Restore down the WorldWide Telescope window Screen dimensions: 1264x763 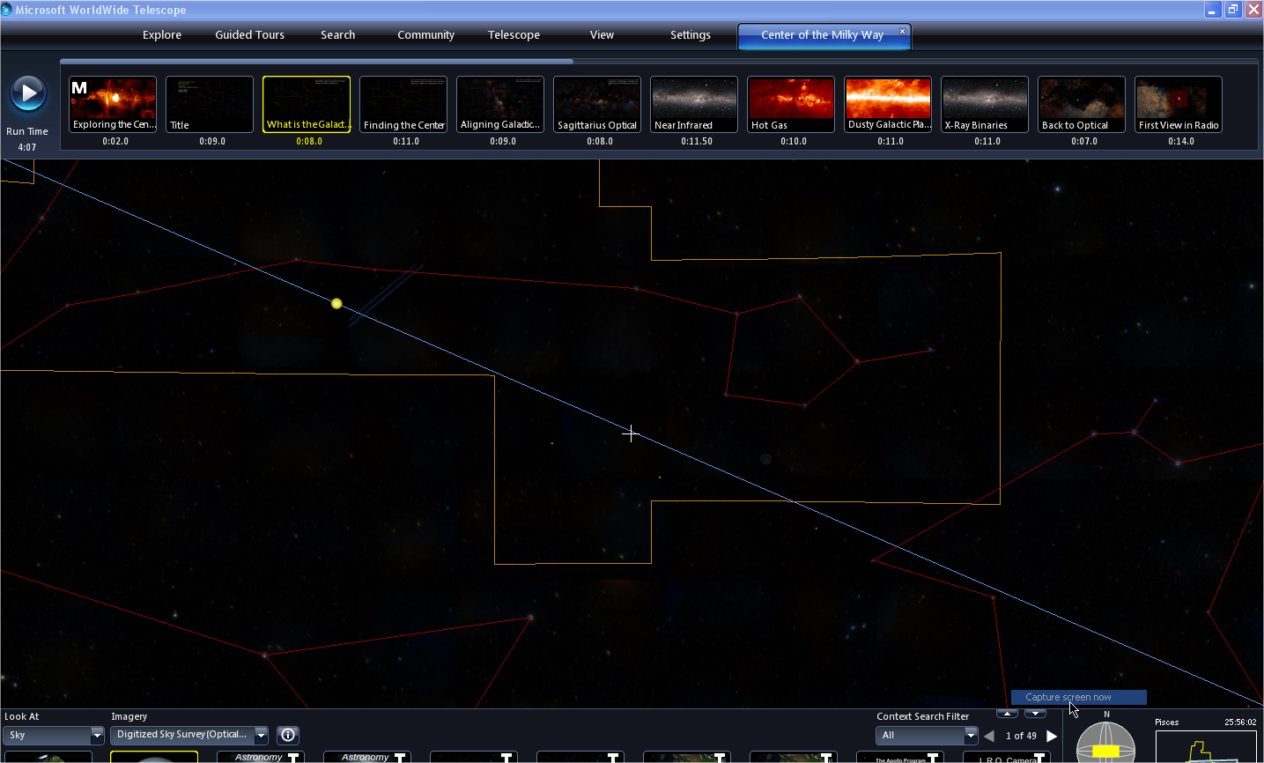[x=1233, y=10]
